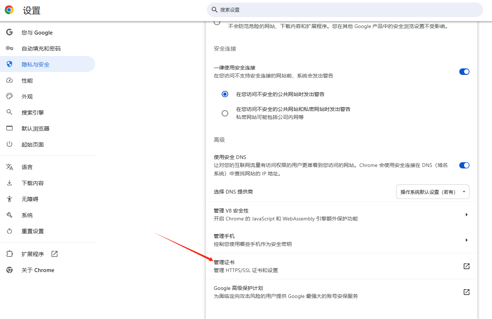Click external link icon for Google 高级保护计划
The image size is (492, 319).
pyautogui.click(x=467, y=292)
